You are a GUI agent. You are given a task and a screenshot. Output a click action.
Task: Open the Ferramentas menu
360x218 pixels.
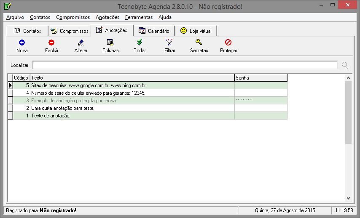tap(139, 17)
